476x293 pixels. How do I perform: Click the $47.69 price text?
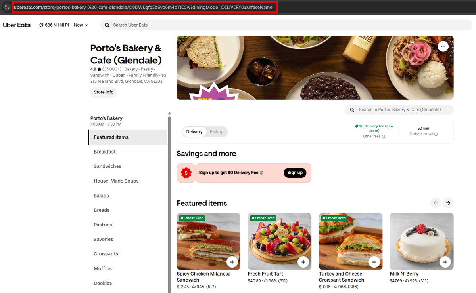pyautogui.click(x=396, y=281)
